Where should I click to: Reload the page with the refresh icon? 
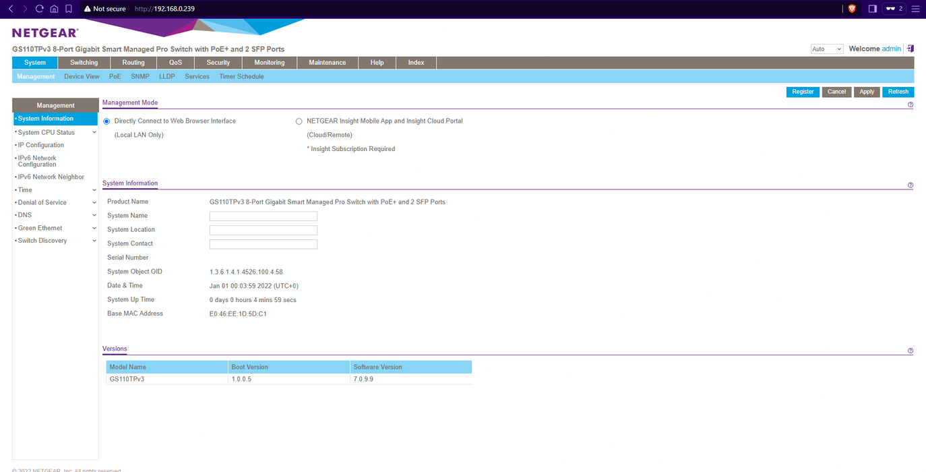click(x=40, y=9)
